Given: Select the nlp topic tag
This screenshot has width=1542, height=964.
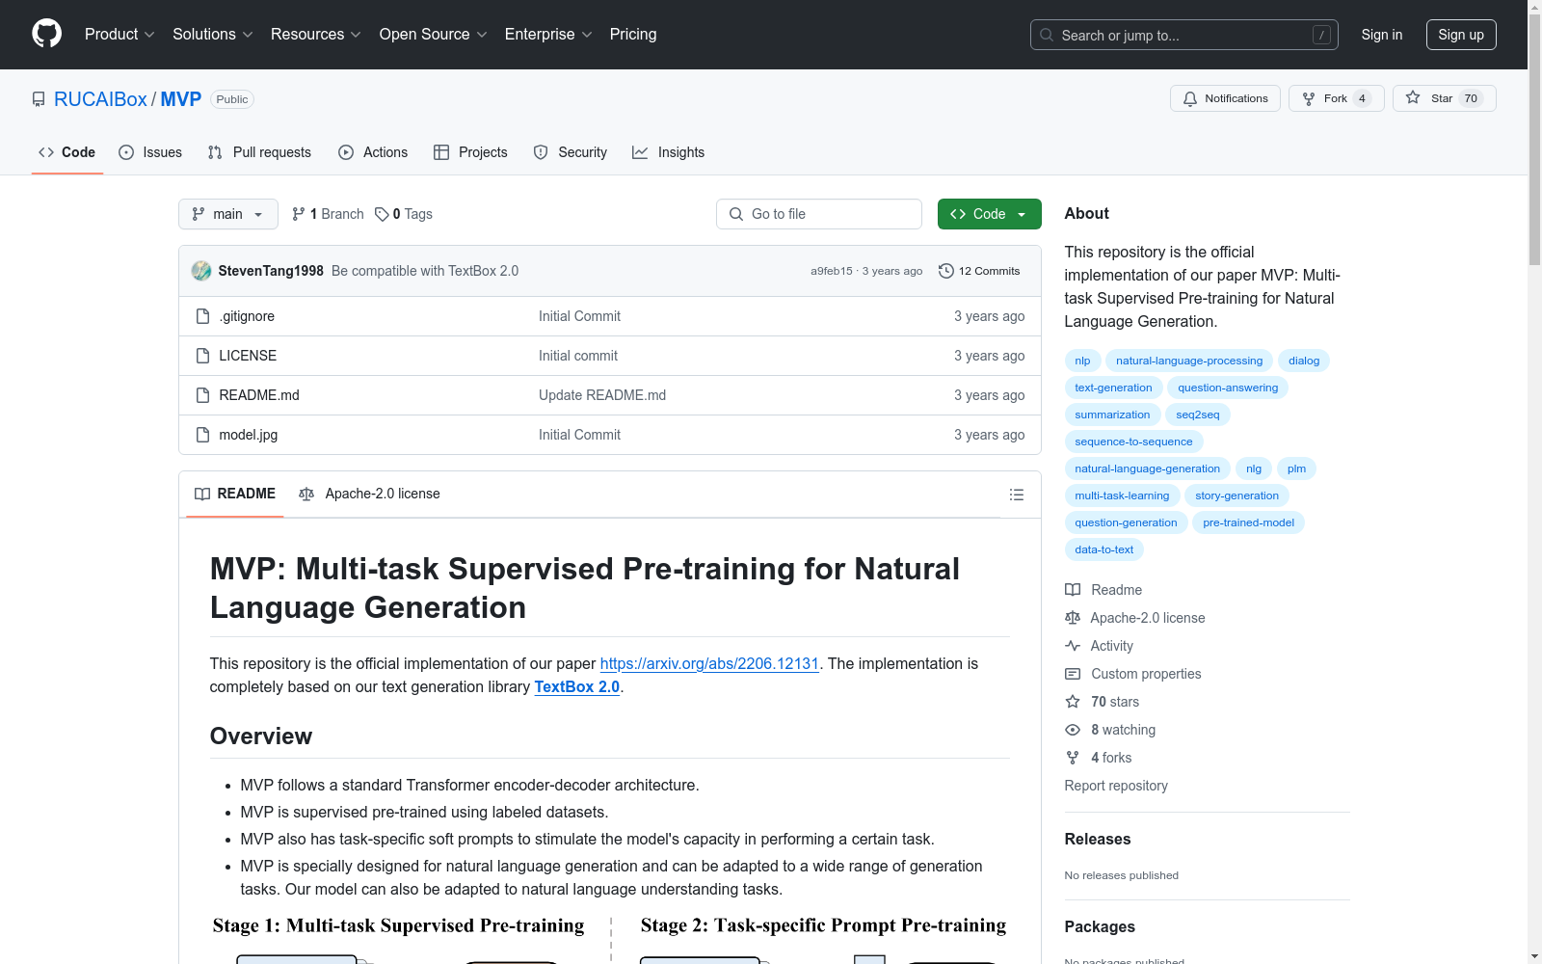Looking at the screenshot, I should 1083,361.
